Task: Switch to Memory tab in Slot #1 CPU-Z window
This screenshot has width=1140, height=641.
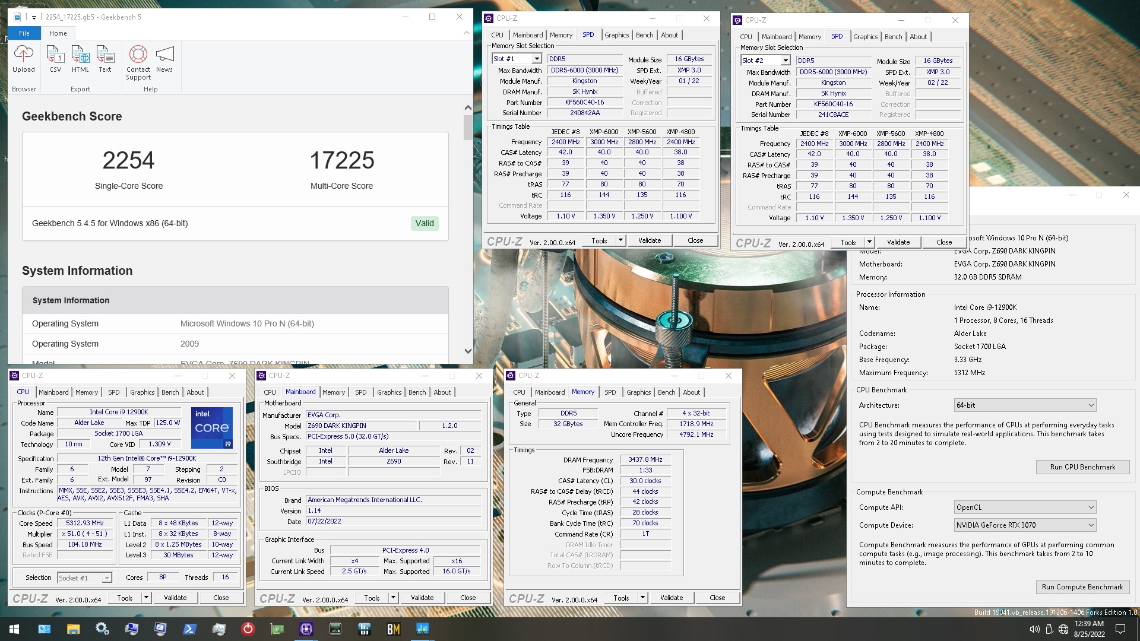Action: click(x=561, y=35)
